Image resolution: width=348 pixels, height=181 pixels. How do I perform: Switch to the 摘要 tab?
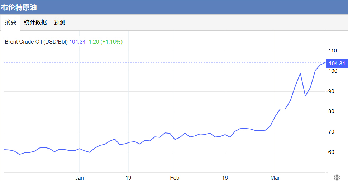click(x=10, y=22)
